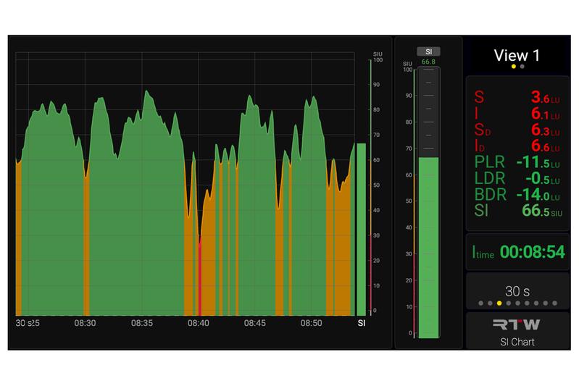
Task: Select the gray page dot under View 1
Action: [x=522, y=67]
